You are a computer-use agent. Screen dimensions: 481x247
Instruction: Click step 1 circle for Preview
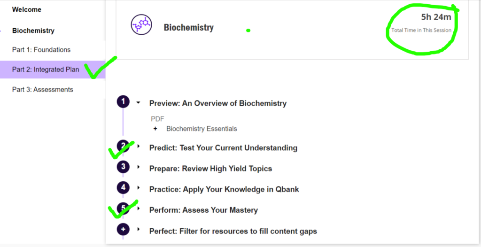point(123,102)
